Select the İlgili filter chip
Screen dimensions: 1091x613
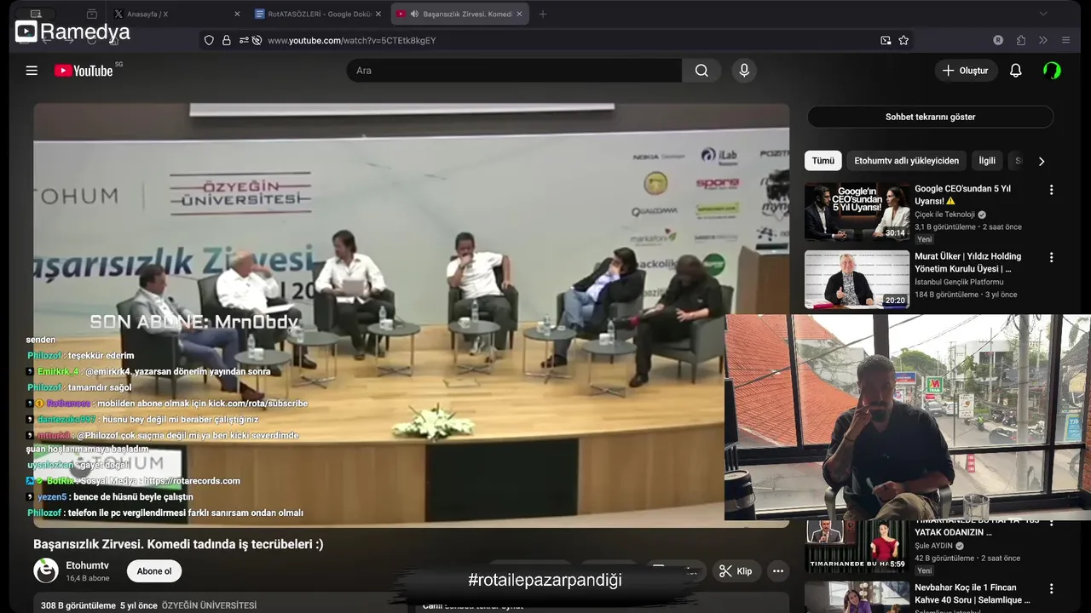pyautogui.click(x=987, y=161)
